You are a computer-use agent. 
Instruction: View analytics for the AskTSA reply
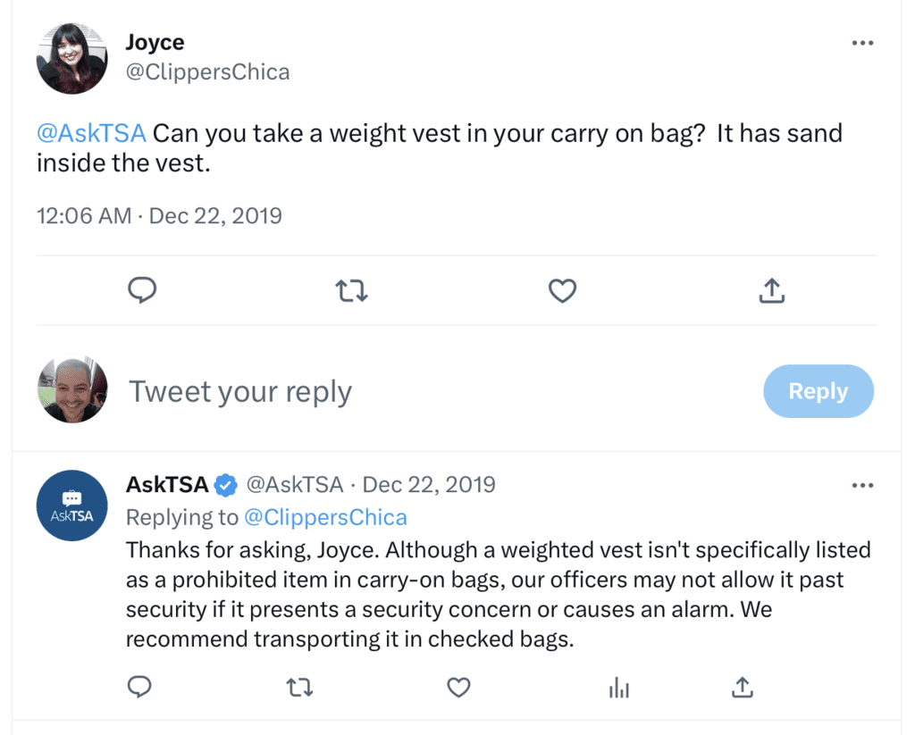[618, 687]
